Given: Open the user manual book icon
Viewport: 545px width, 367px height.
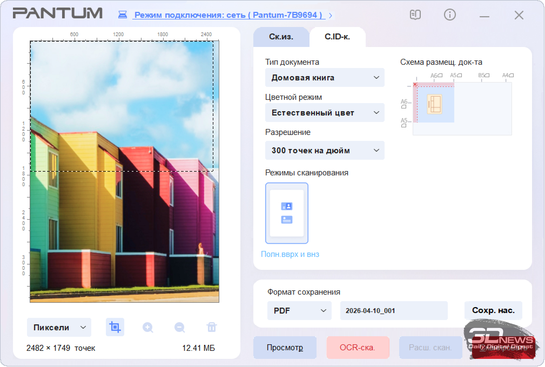Looking at the screenshot, I should coord(415,15).
